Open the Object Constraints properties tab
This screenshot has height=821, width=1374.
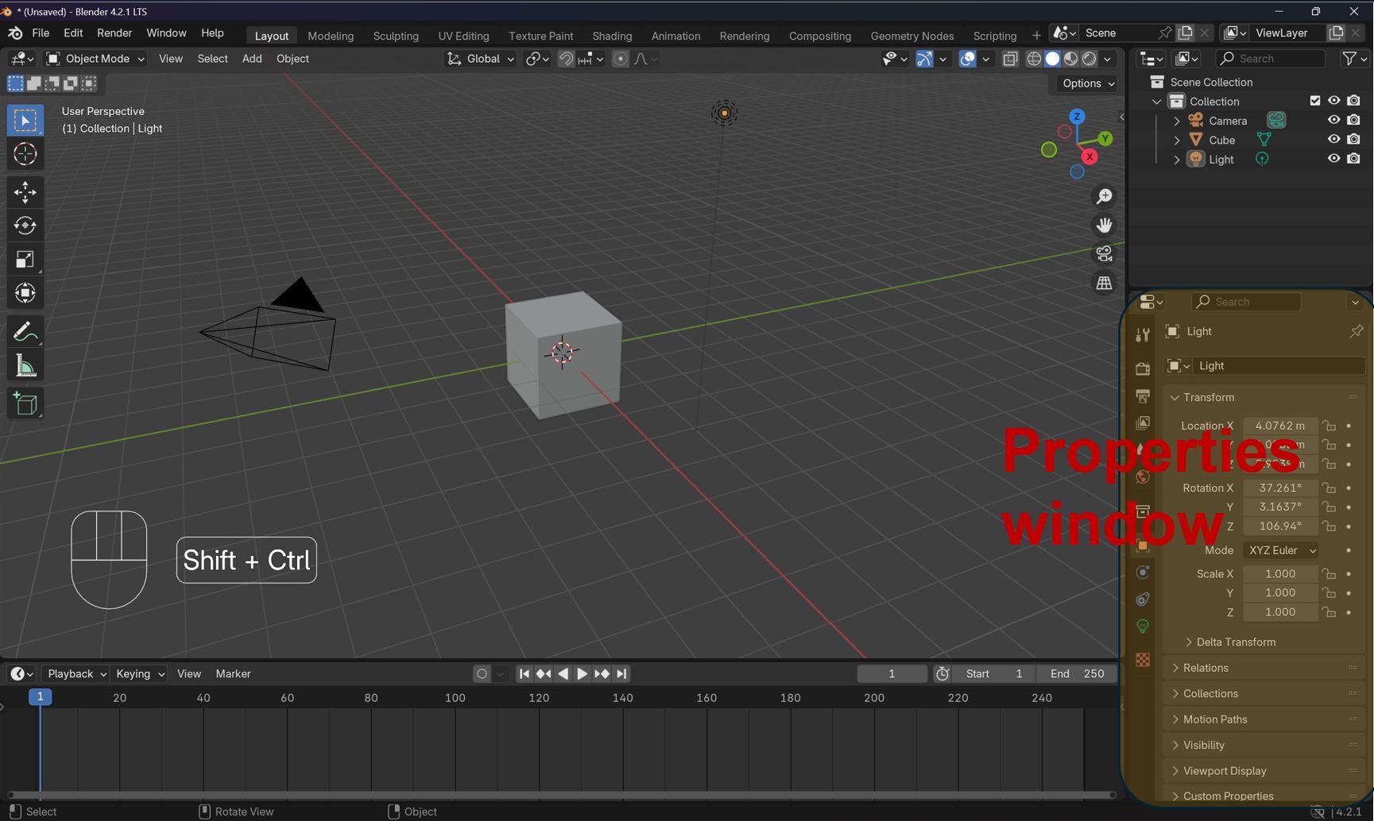1143,599
